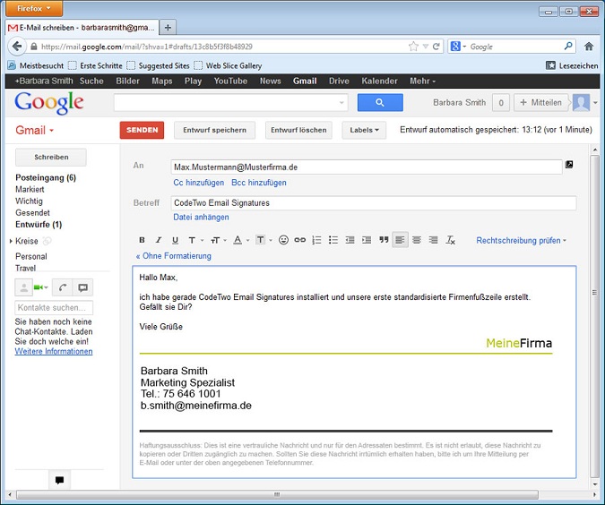Insert a numbered list
The image size is (605, 505).
(x=316, y=240)
